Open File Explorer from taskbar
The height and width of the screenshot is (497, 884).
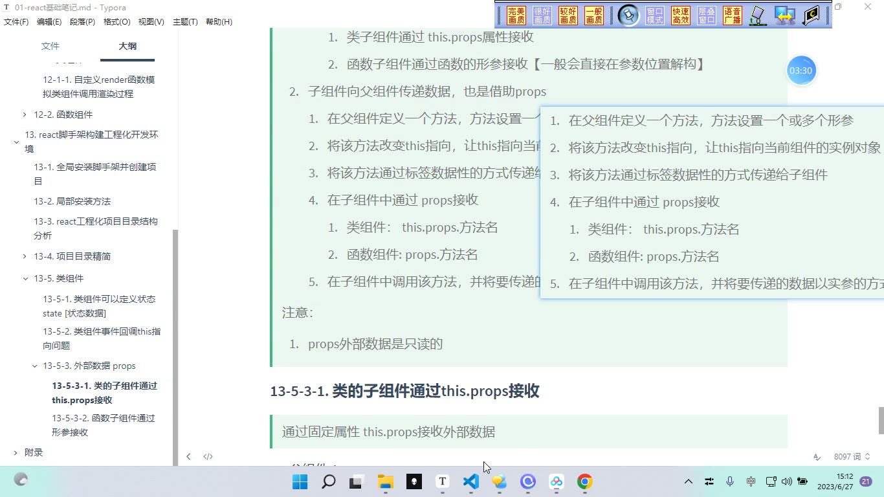[x=386, y=481]
